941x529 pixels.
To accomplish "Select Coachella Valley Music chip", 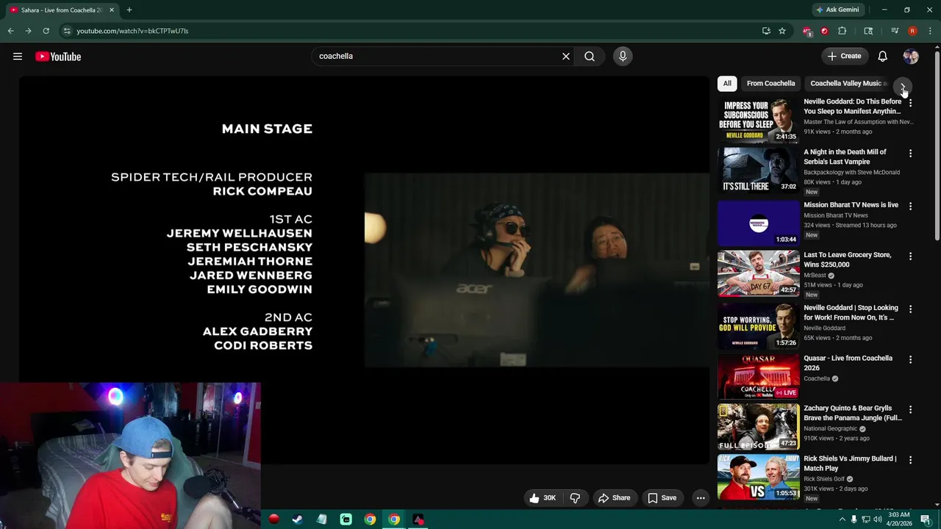I will [848, 84].
